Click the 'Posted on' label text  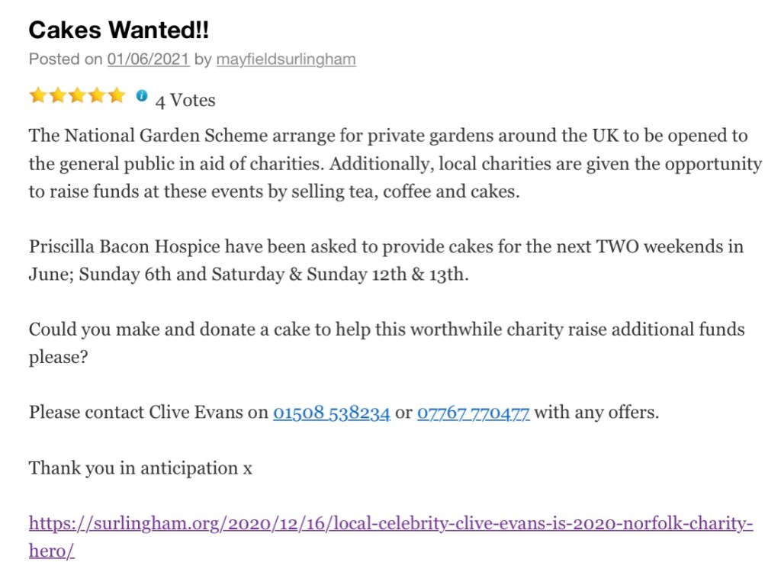point(65,59)
